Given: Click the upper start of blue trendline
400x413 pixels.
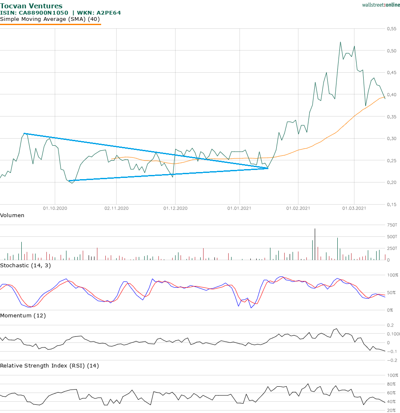Looking at the screenshot, I should [24, 134].
